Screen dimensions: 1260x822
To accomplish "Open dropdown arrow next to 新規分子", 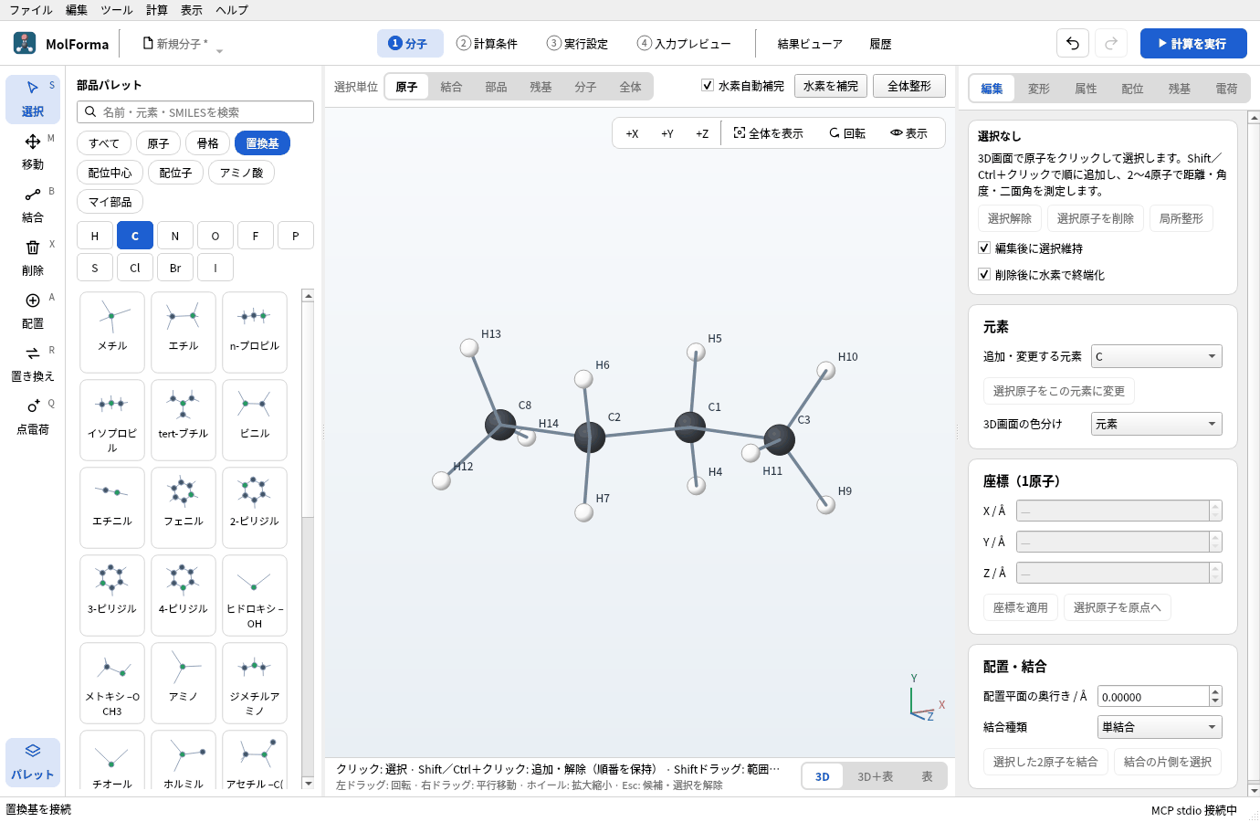I will (219, 51).
